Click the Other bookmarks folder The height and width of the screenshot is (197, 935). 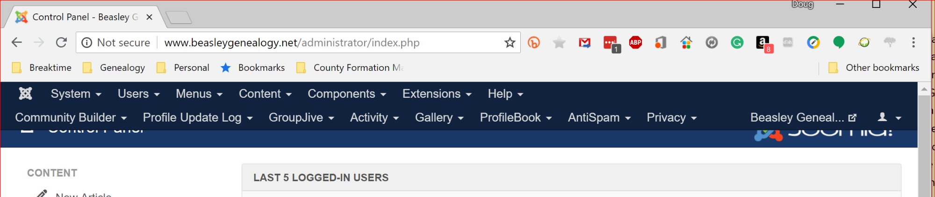click(873, 68)
